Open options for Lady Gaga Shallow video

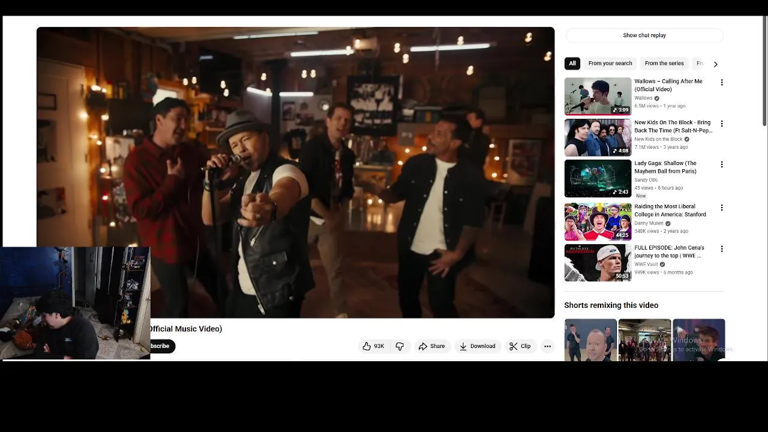pos(722,164)
